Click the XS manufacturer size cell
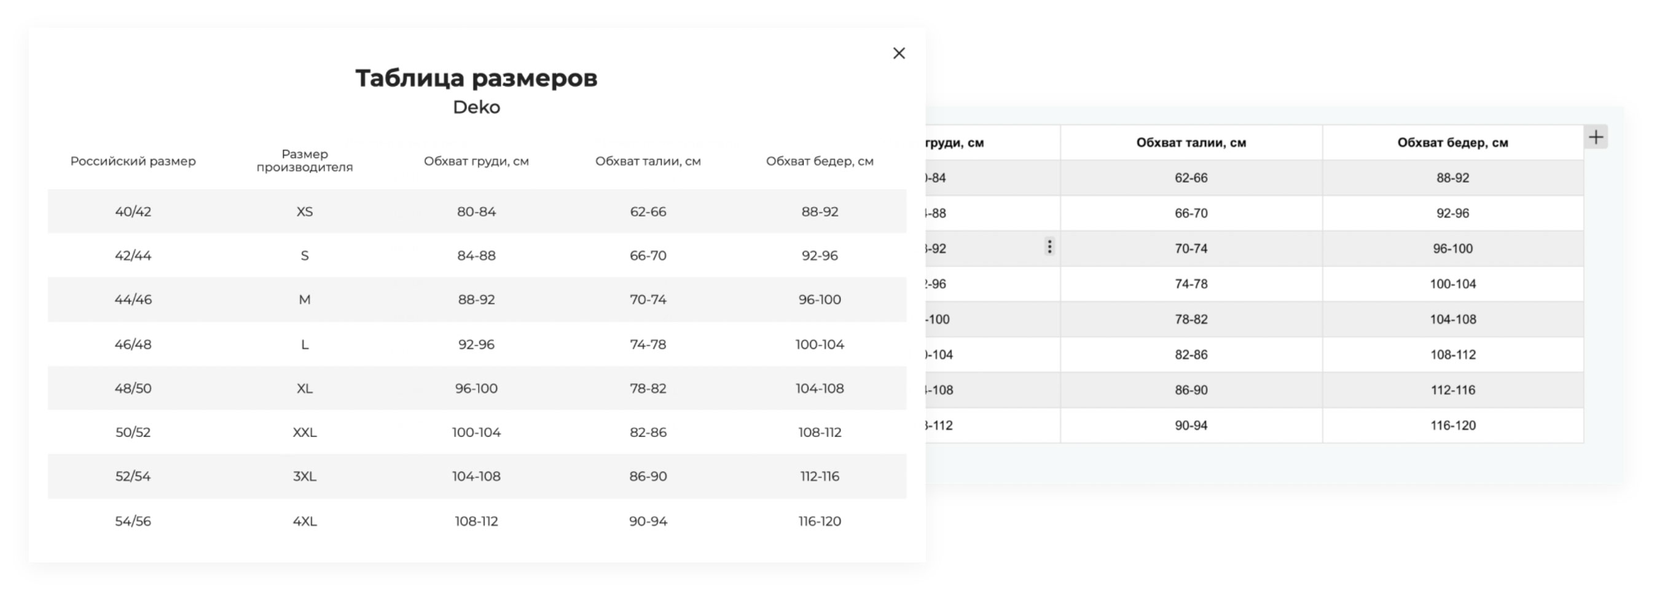 [305, 211]
